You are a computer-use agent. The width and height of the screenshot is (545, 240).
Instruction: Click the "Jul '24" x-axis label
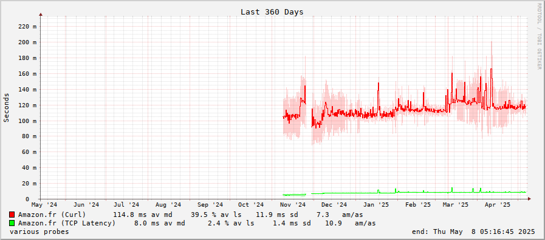tap(126, 205)
